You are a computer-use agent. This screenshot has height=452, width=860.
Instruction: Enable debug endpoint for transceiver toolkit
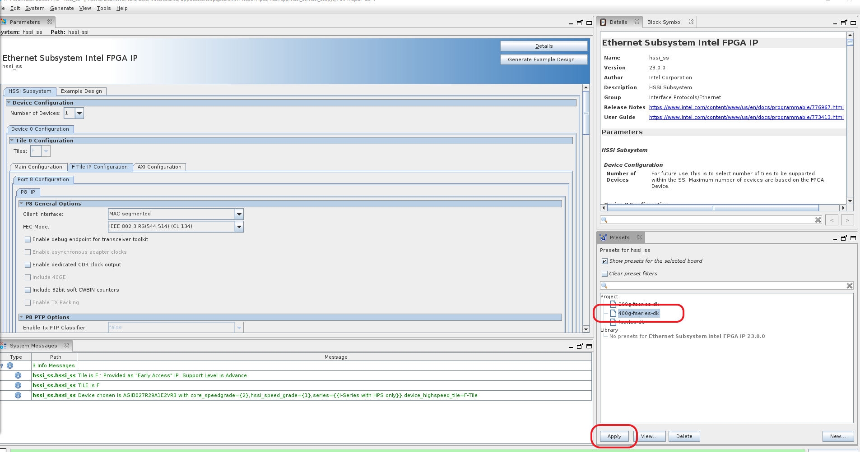point(28,239)
